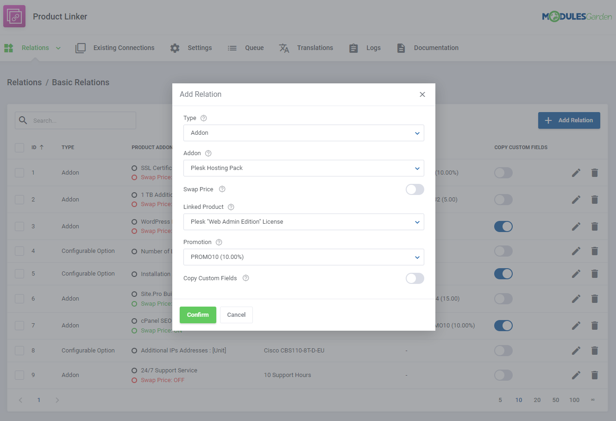Image resolution: width=616 pixels, height=421 pixels.
Task: Click the search magnifier icon
Action: point(23,120)
